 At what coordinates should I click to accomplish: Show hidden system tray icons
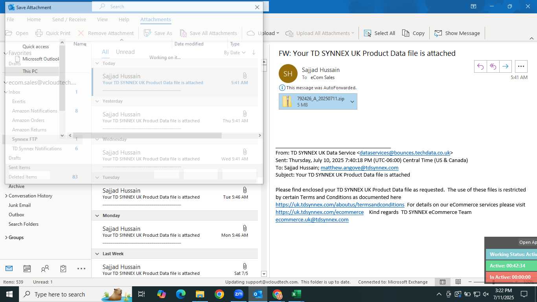[x=439, y=294]
